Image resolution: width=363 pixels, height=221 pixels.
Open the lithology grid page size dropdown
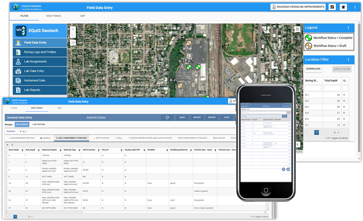click(30, 217)
